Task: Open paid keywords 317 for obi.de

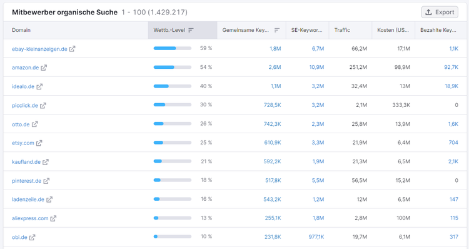Action: (x=454, y=237)
